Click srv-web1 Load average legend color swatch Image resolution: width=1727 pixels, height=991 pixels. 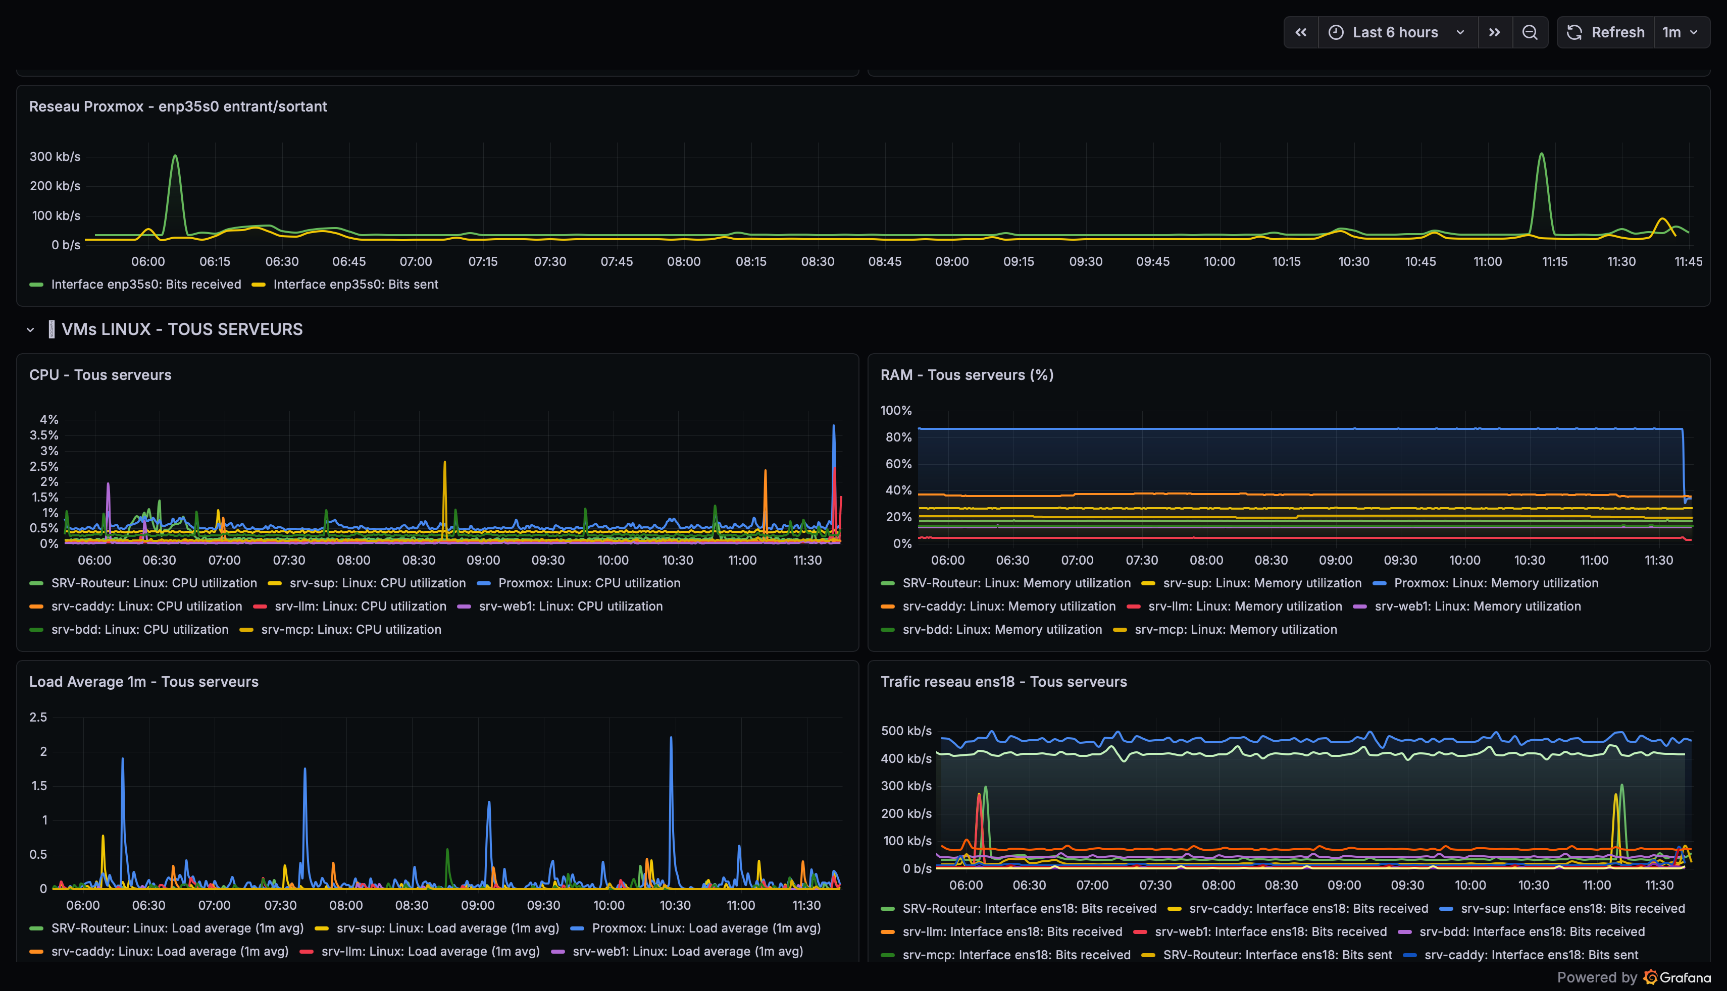pyautogui.click(x=558, y=952)
